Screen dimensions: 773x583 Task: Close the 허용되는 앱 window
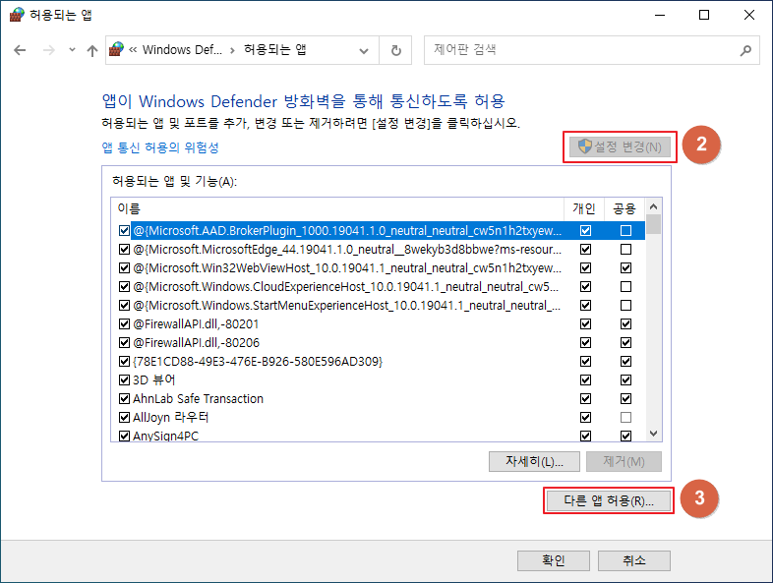749,15
